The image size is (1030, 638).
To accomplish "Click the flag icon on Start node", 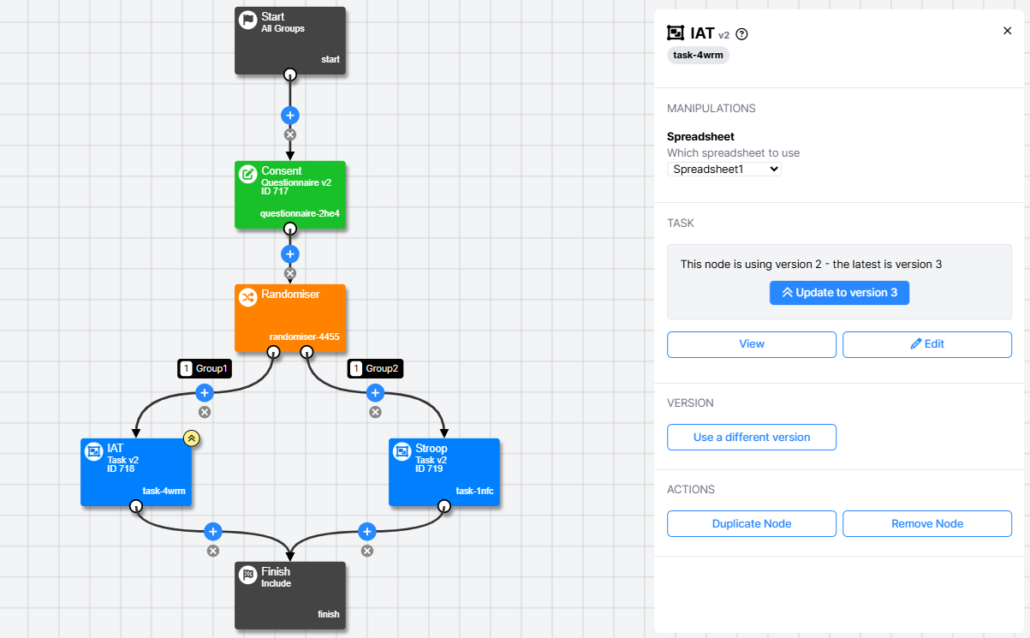I will point(247,21).
